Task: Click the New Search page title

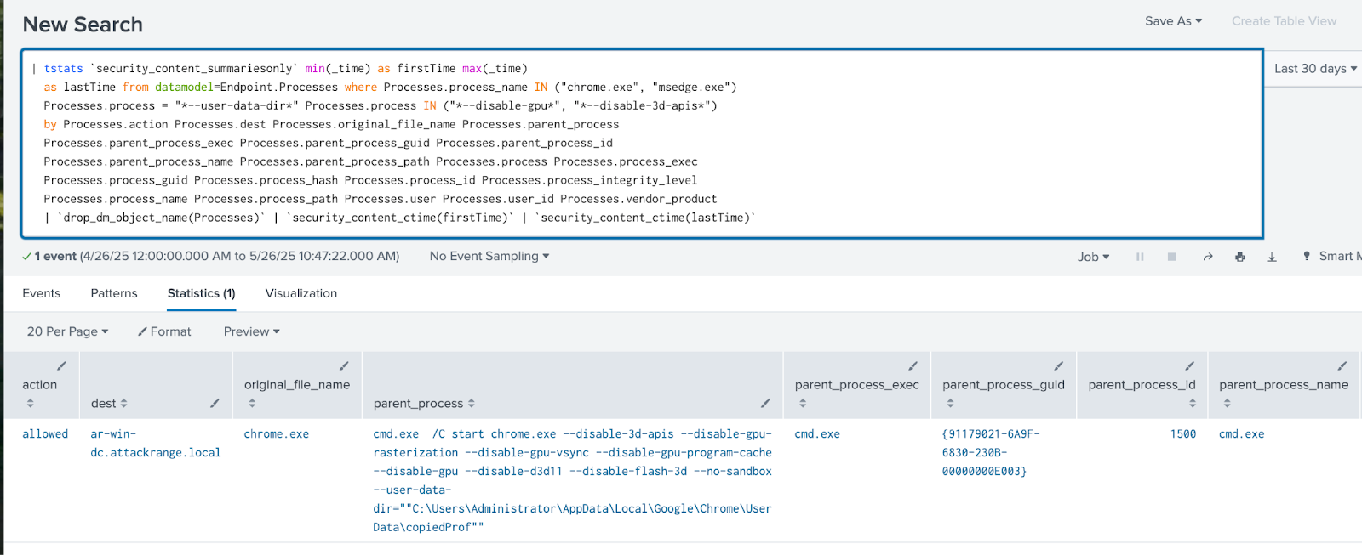Action: [x=83, y=25]
